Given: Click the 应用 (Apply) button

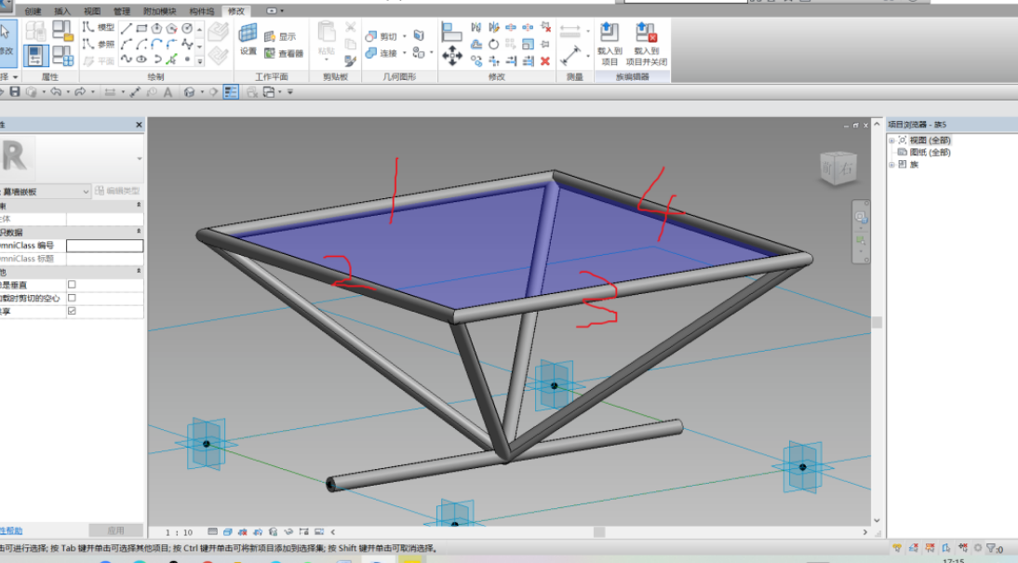Looking at the screenshot, I should pyautogui.click(x=115, y=530).
